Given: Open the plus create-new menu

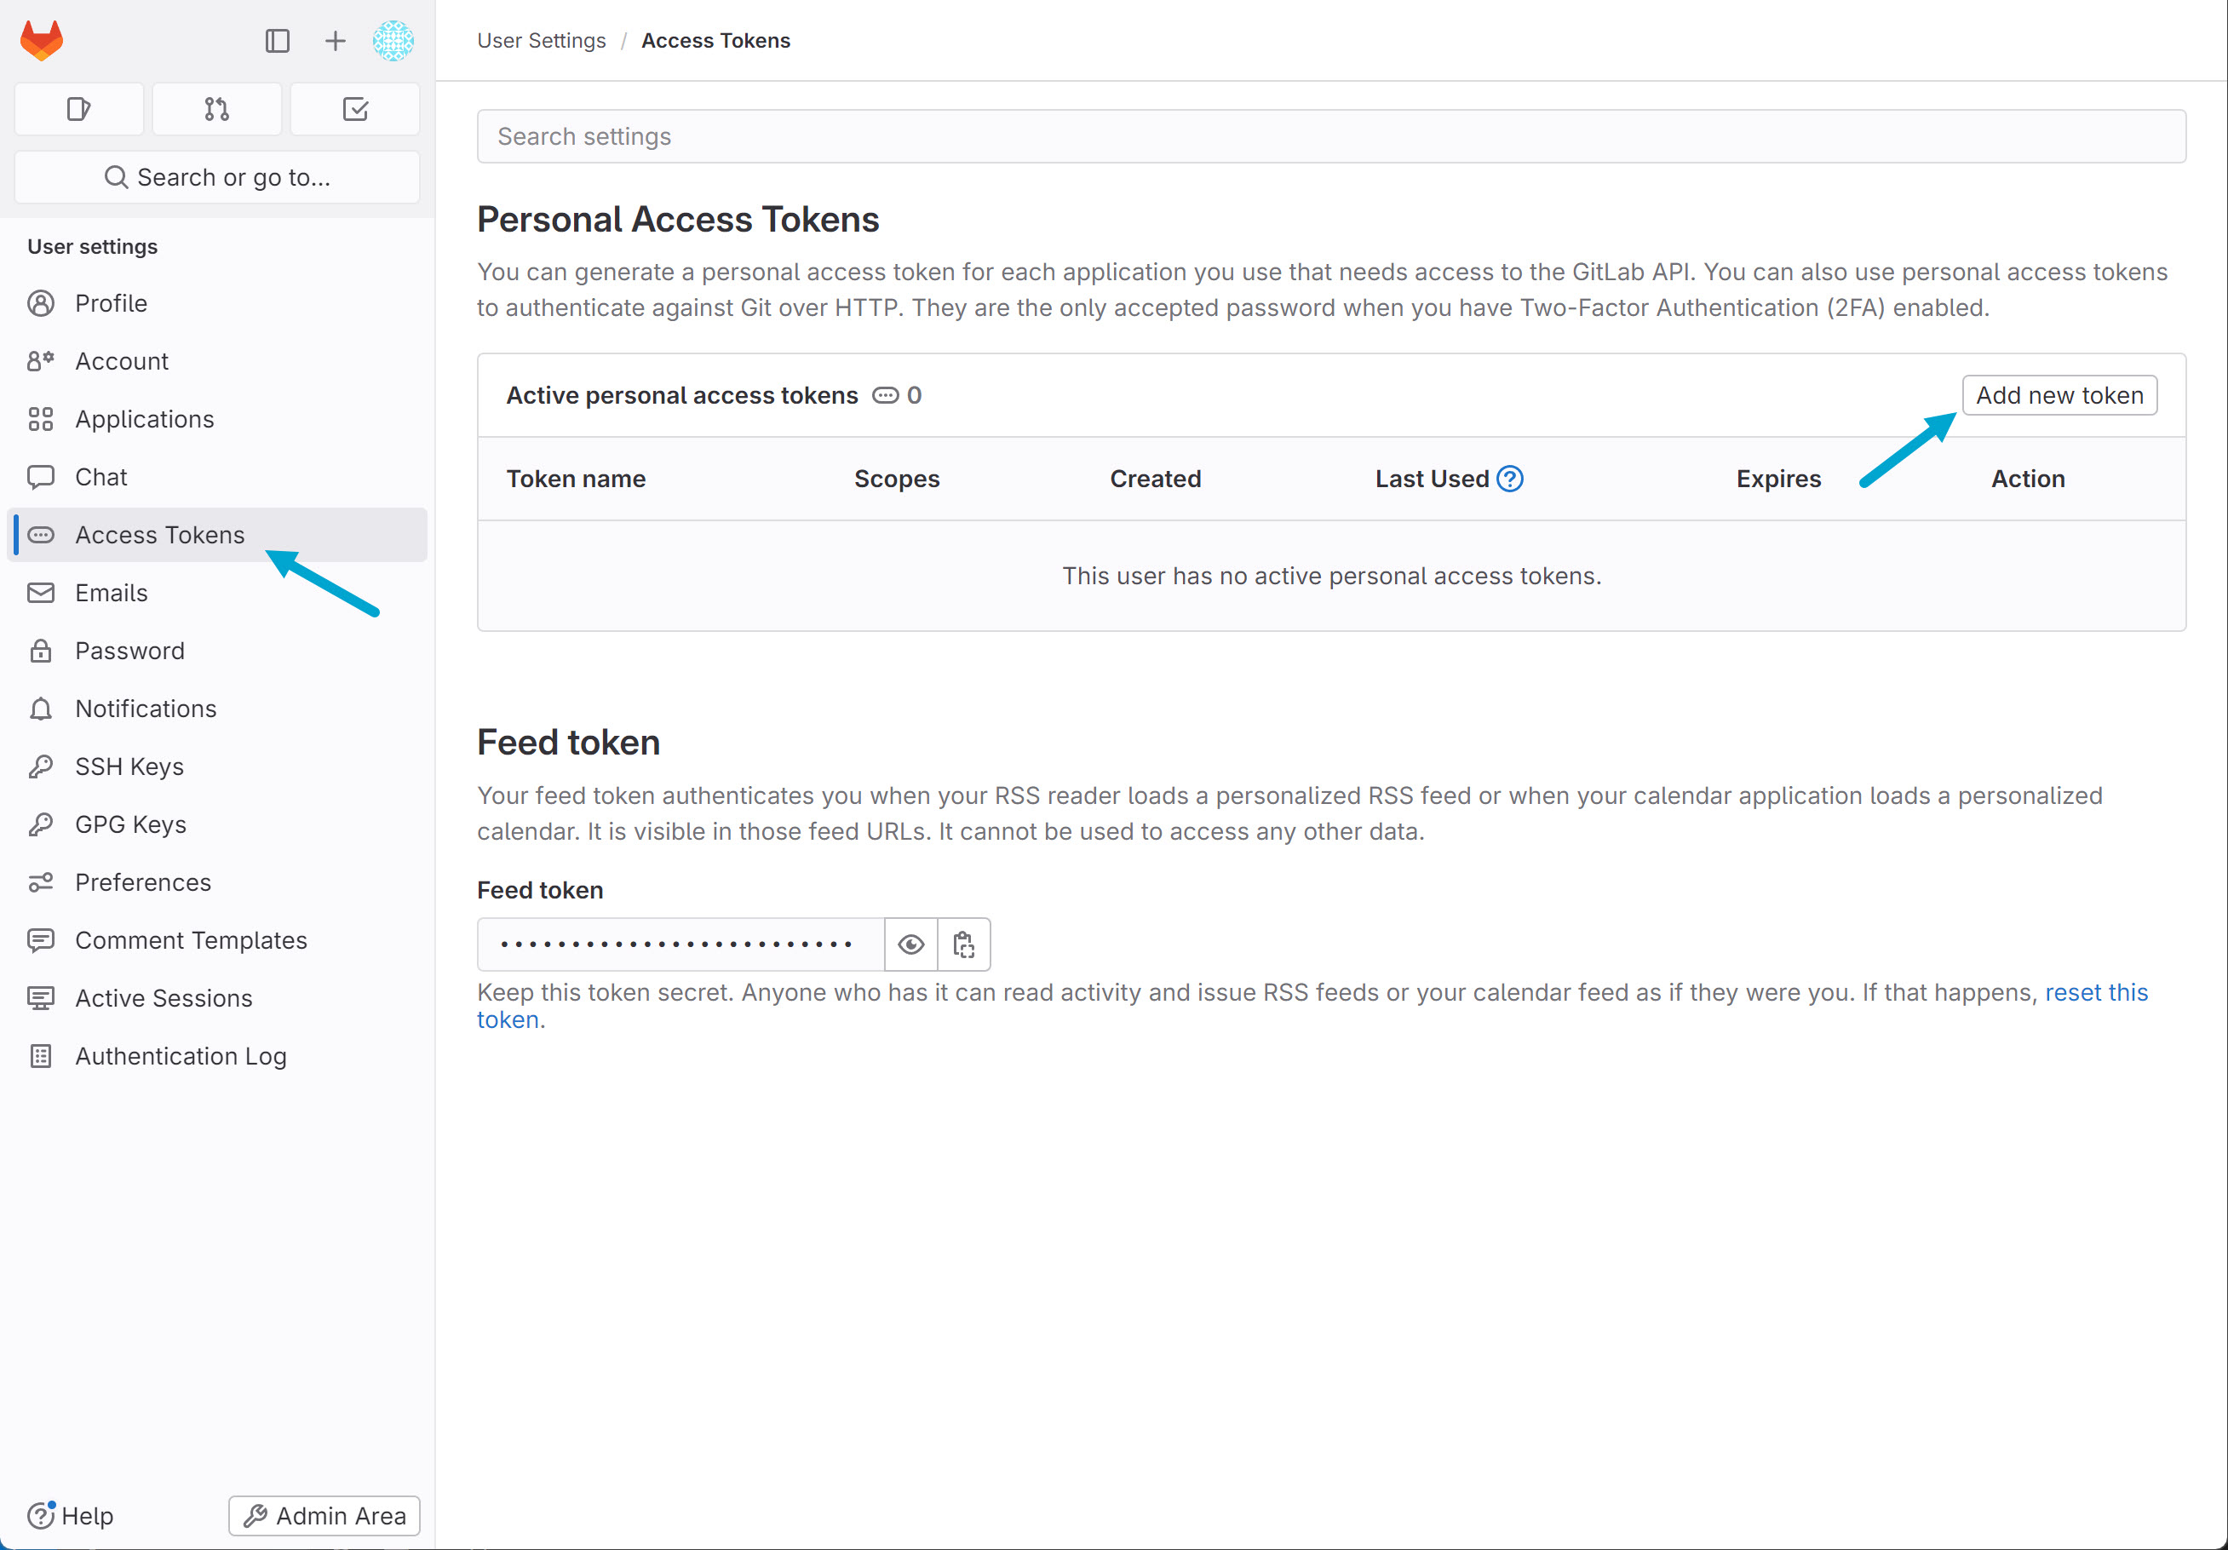Looking at the screenshot, I should pos(335,41).
